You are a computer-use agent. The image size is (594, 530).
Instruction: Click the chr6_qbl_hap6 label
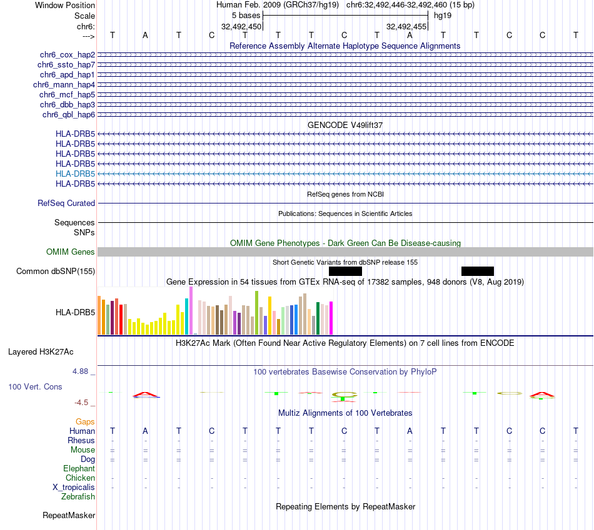pos(69,115)
